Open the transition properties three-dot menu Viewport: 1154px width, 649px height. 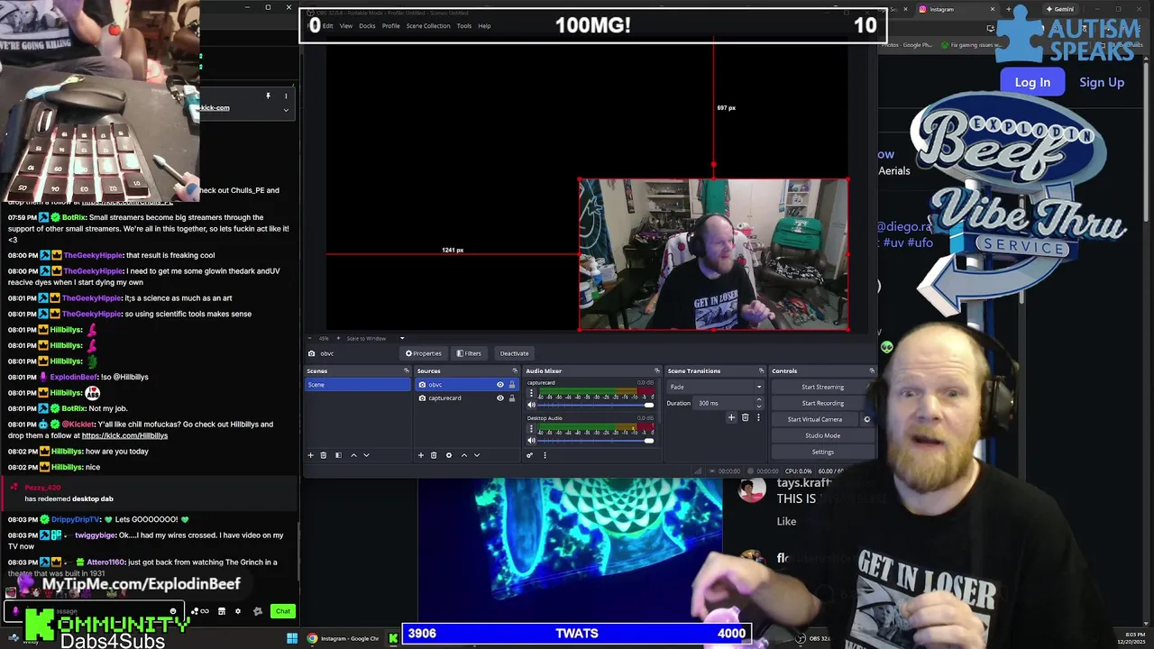coord(758,417)
